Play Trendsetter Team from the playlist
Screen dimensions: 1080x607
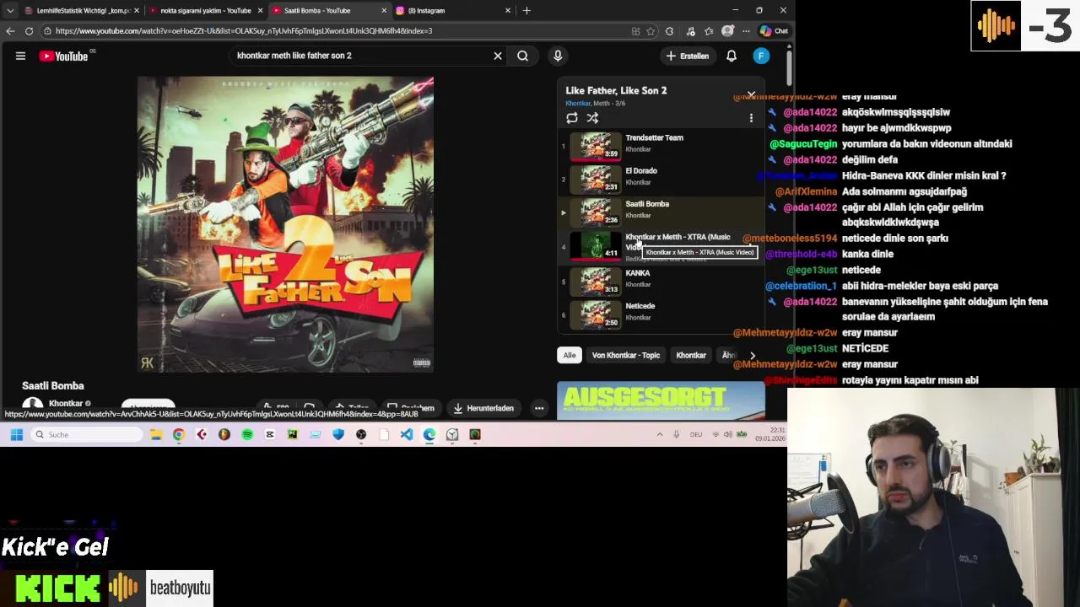tap(661, 145)
